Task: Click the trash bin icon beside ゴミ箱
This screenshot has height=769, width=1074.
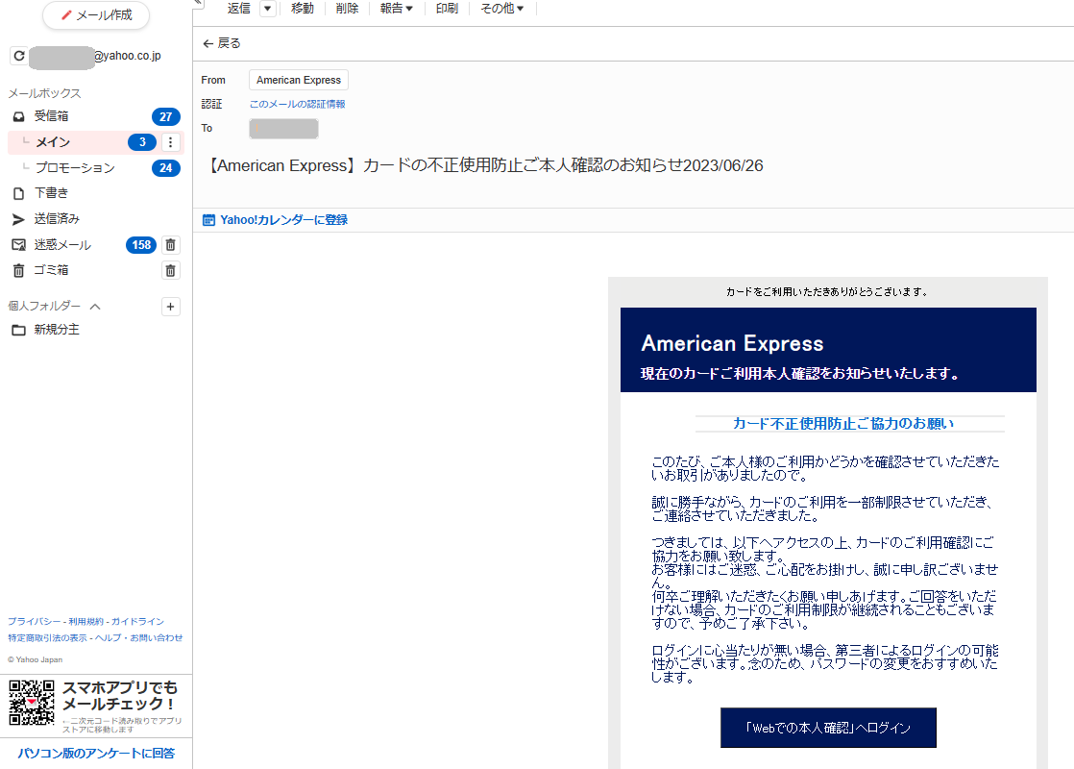Action: (x=19, y=271)
